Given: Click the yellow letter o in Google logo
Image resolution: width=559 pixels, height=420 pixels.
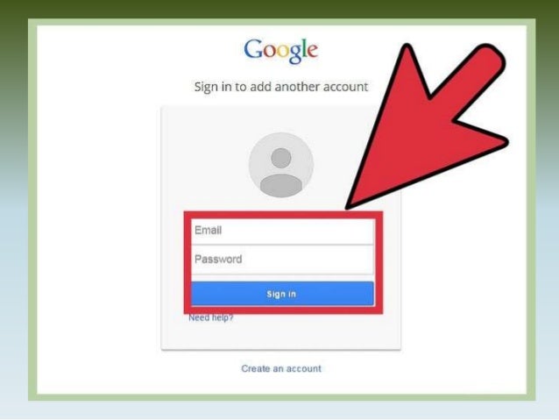Looking at the screenshot, I should 284,52.
